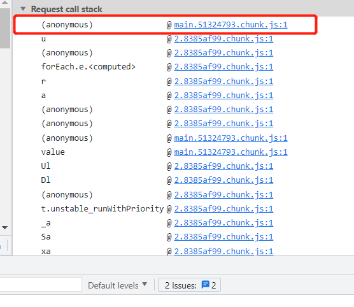Click the blue issues message icon
This screenshot has height=307, width=354.
coord(205,285)
